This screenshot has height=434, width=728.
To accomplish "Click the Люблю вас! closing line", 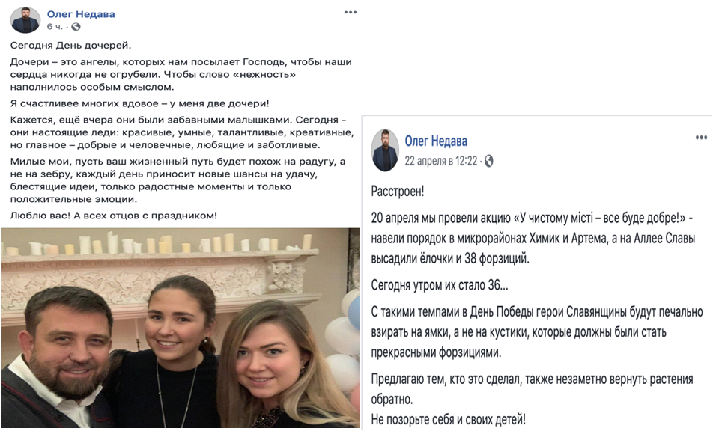I will pos(114,216).
